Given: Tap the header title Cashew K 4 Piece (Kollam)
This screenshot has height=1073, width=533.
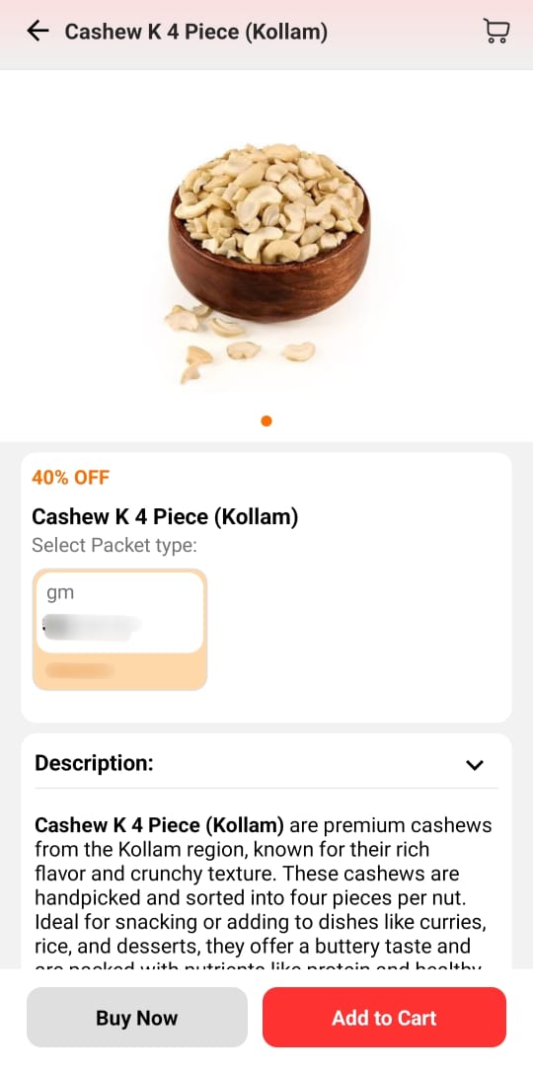Looking at the screenshot, I should coord(195,32).
